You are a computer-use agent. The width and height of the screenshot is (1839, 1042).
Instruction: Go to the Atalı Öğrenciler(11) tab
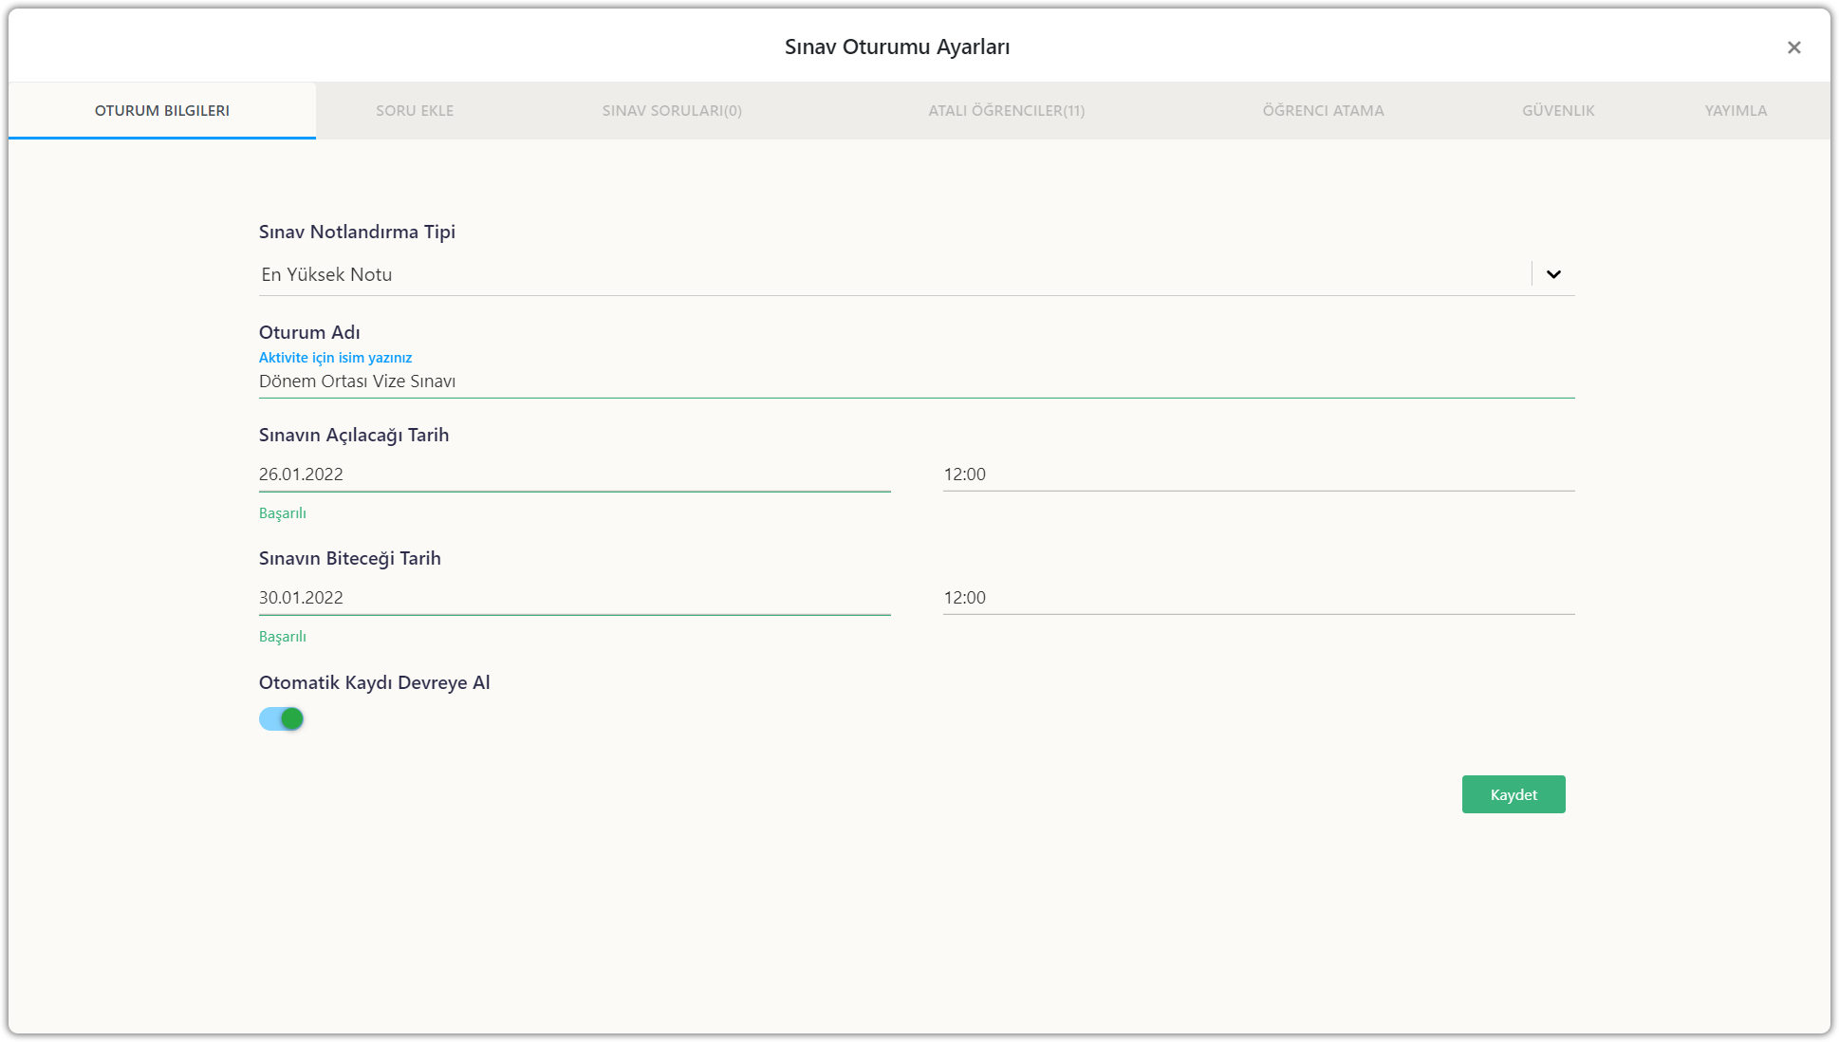point(1006,111)
